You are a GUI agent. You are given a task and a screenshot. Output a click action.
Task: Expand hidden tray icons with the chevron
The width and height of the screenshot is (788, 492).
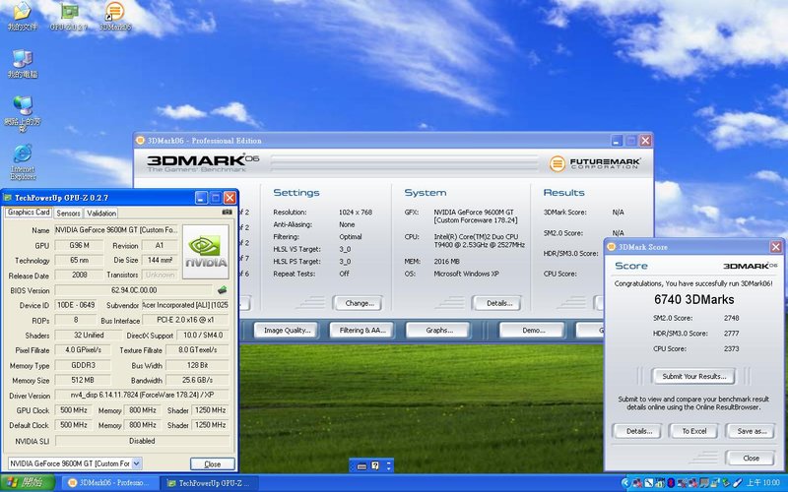click(625, 483)
